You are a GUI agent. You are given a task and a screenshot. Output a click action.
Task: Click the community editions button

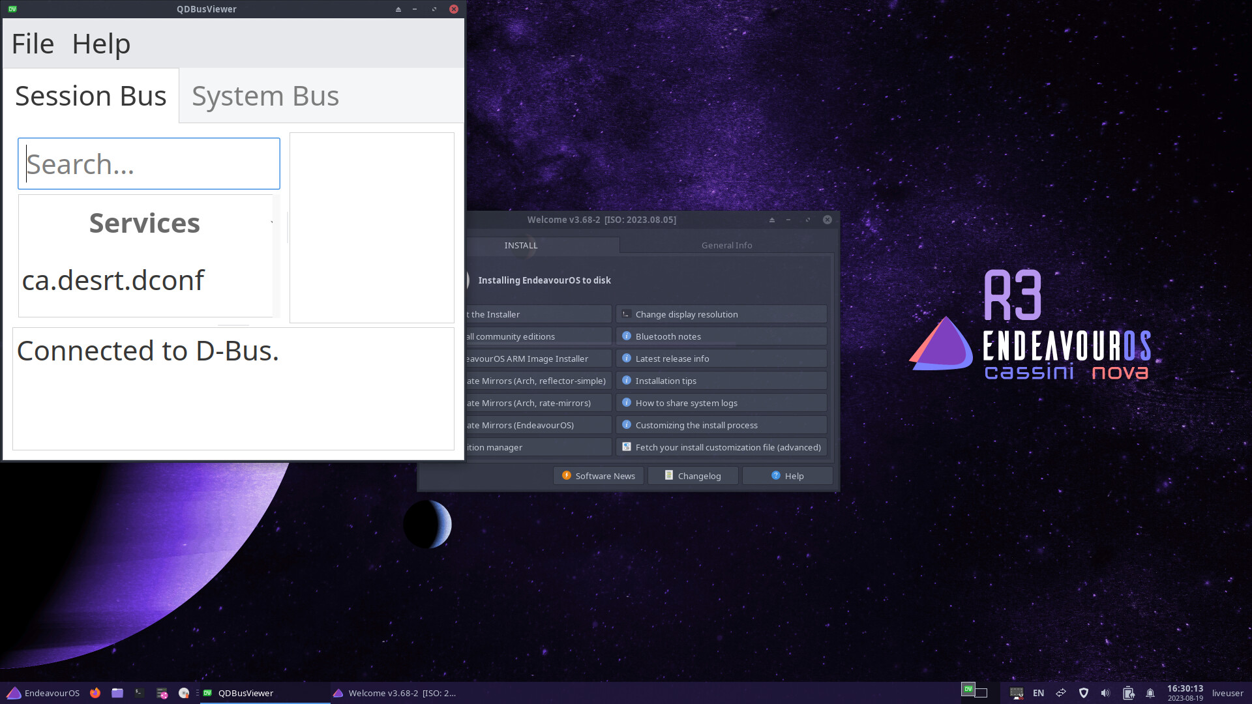tap(538, 336)
